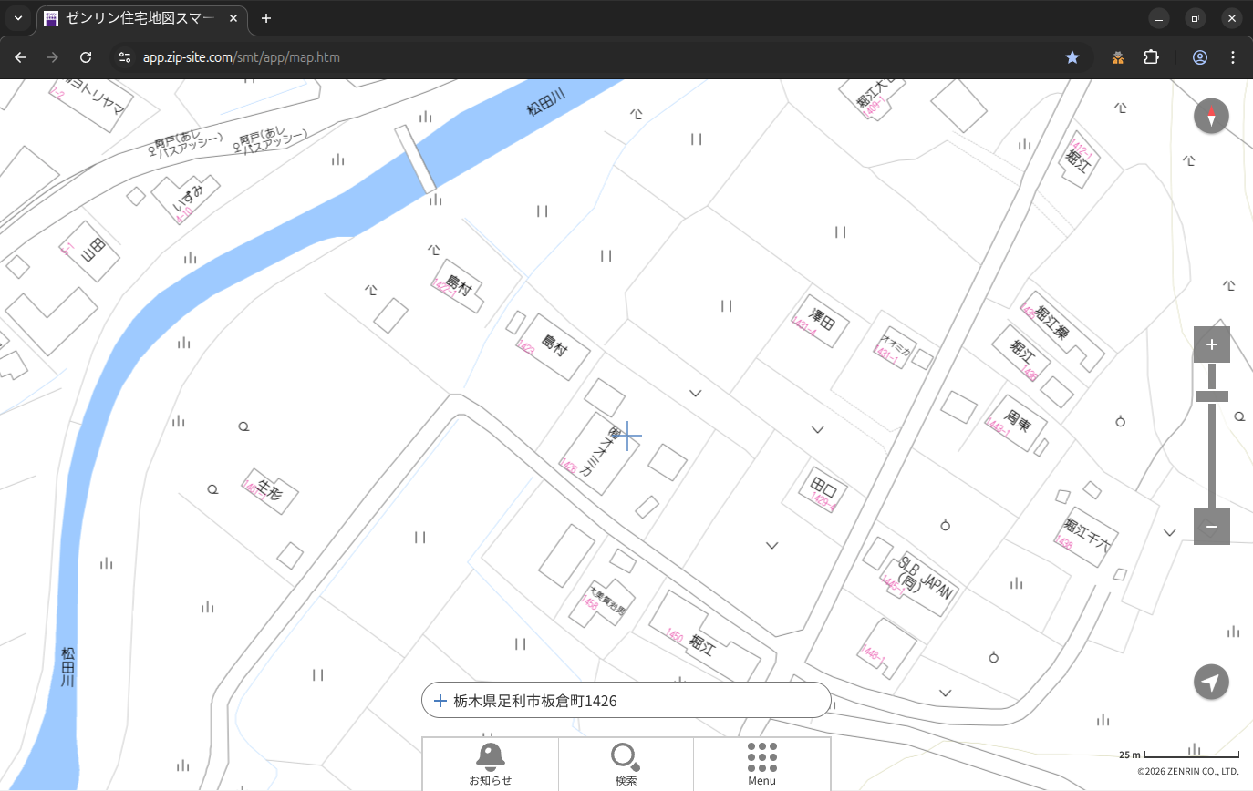
Task: Click the current location arrow icon
Action: [1211, 682]
